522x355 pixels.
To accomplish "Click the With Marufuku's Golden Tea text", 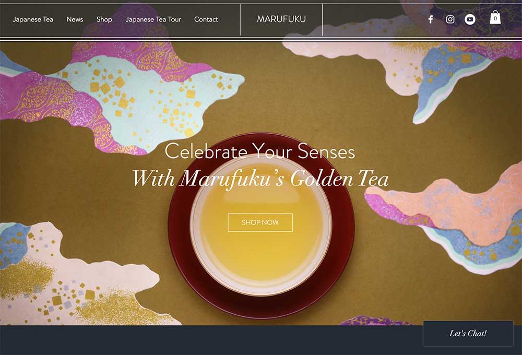I will pos(260,179).
